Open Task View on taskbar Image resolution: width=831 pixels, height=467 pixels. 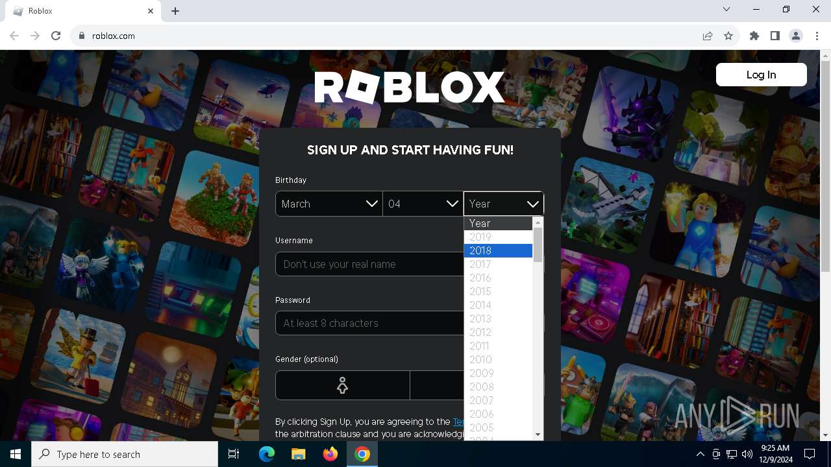[x=234, y=454]
